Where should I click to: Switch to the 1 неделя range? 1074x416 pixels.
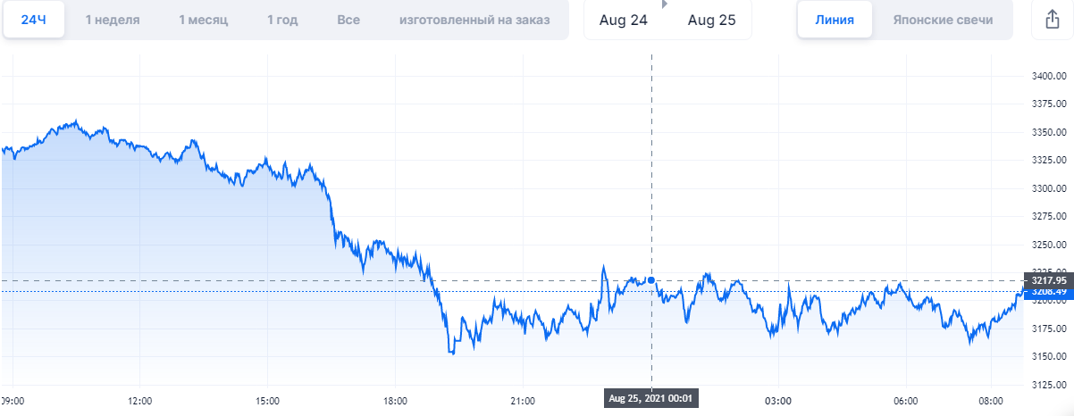click(113, 20)
